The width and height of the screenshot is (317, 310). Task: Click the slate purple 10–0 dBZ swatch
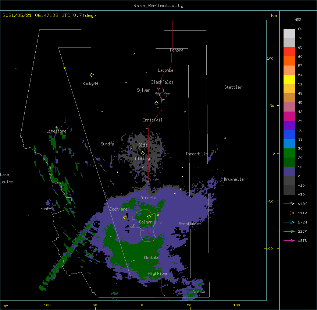(289, 172)
